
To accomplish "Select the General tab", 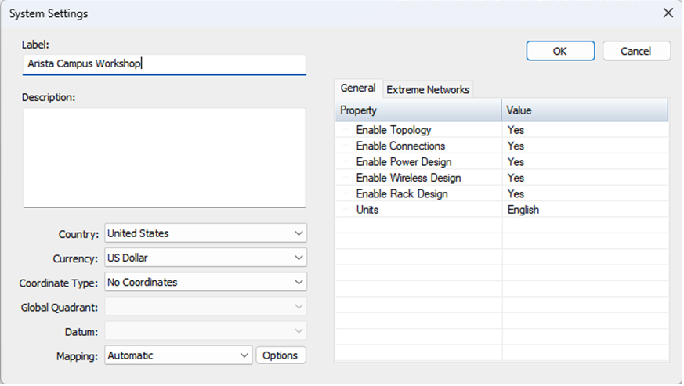I will (x=358, y=88).
